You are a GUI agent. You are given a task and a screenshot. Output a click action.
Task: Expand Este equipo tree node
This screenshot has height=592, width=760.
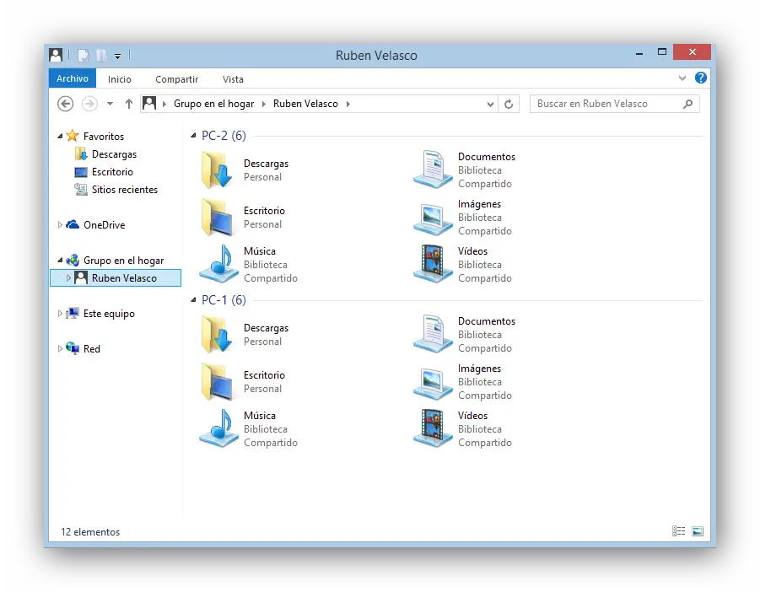pyautogui.click(x=60, y=314)
